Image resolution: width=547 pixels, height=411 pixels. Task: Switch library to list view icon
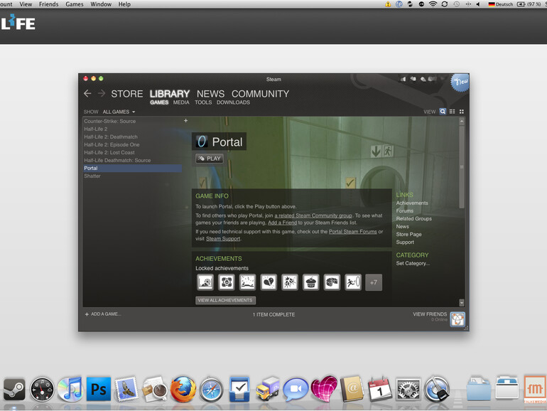coord(452,112)
